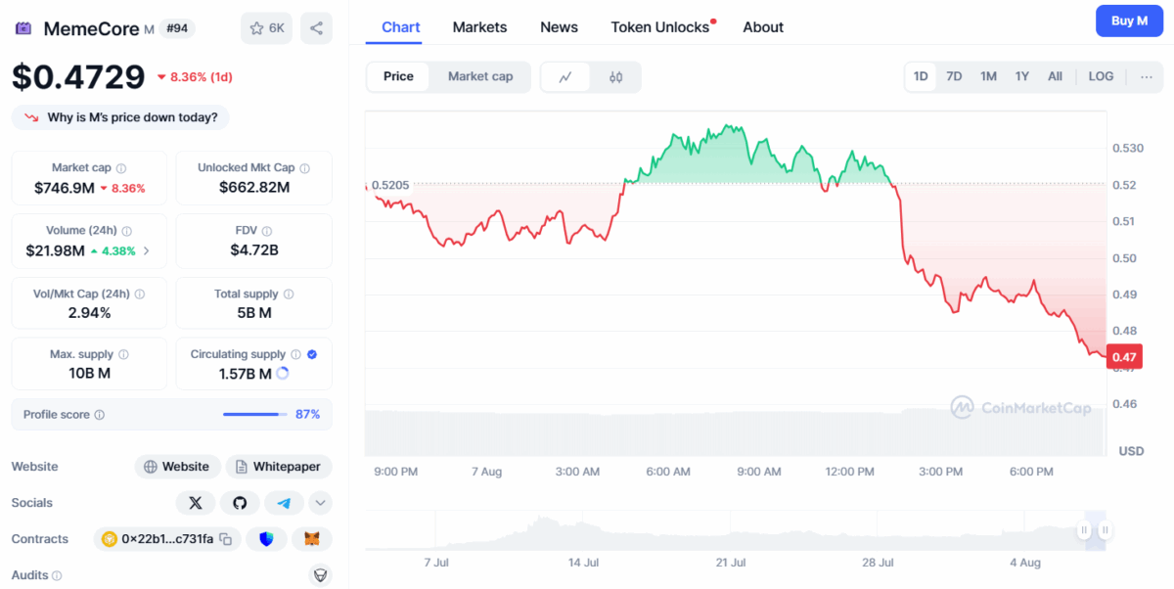Open 'Why is M's price down today?'
1174x589 pixels.
click(120, 117)
